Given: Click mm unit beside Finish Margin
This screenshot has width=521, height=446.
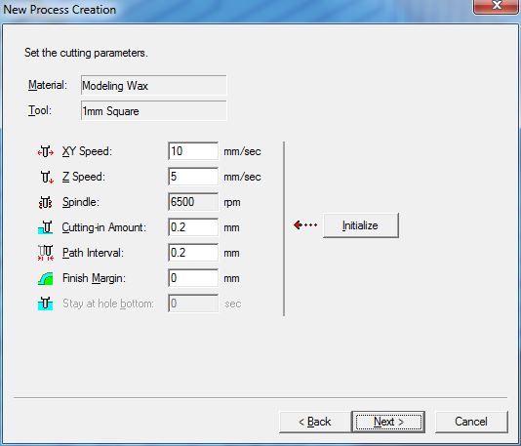Looking at the screenshot, I should pos(231,278).
